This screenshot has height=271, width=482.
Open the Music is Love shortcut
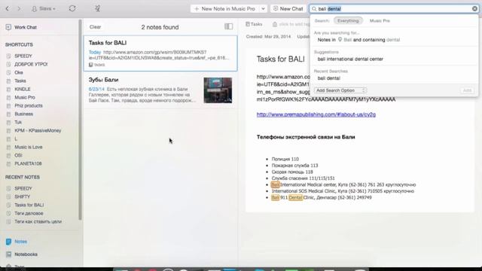29,148
